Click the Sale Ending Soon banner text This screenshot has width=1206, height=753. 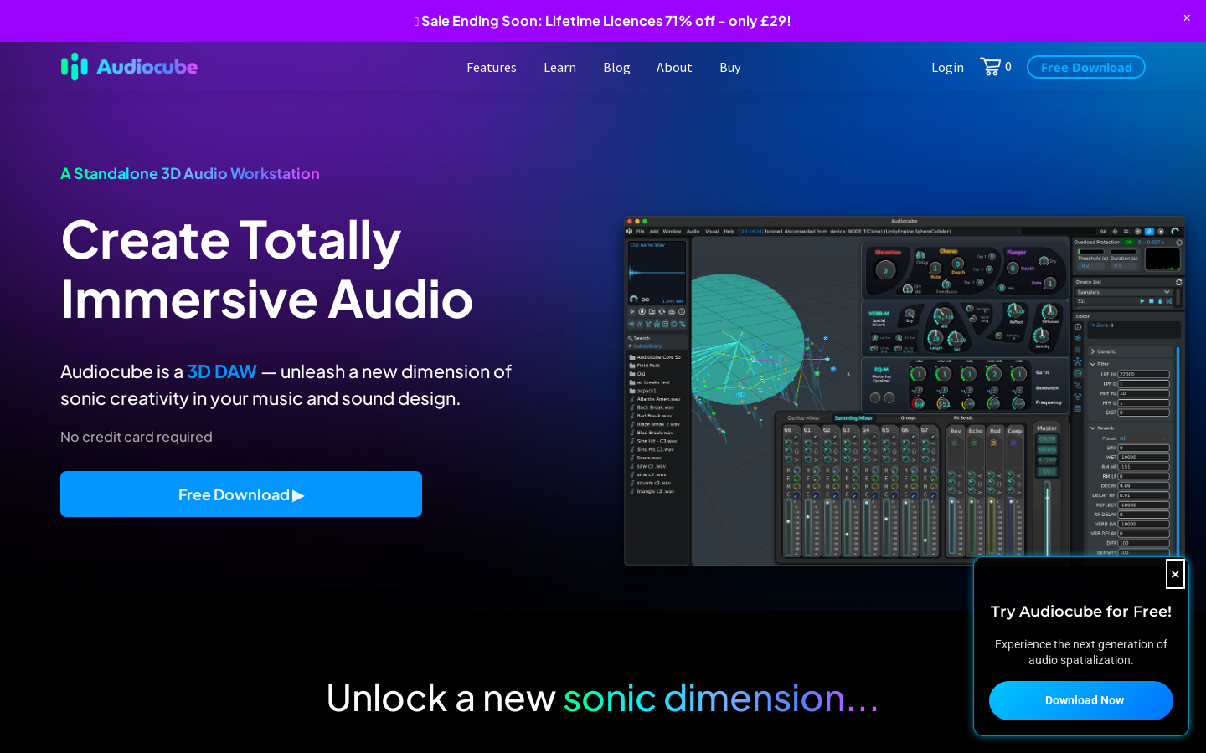point(602,21)
